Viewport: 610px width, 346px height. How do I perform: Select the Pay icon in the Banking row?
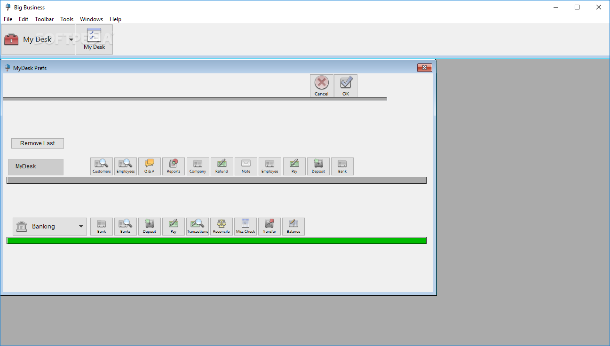(174, 227)
